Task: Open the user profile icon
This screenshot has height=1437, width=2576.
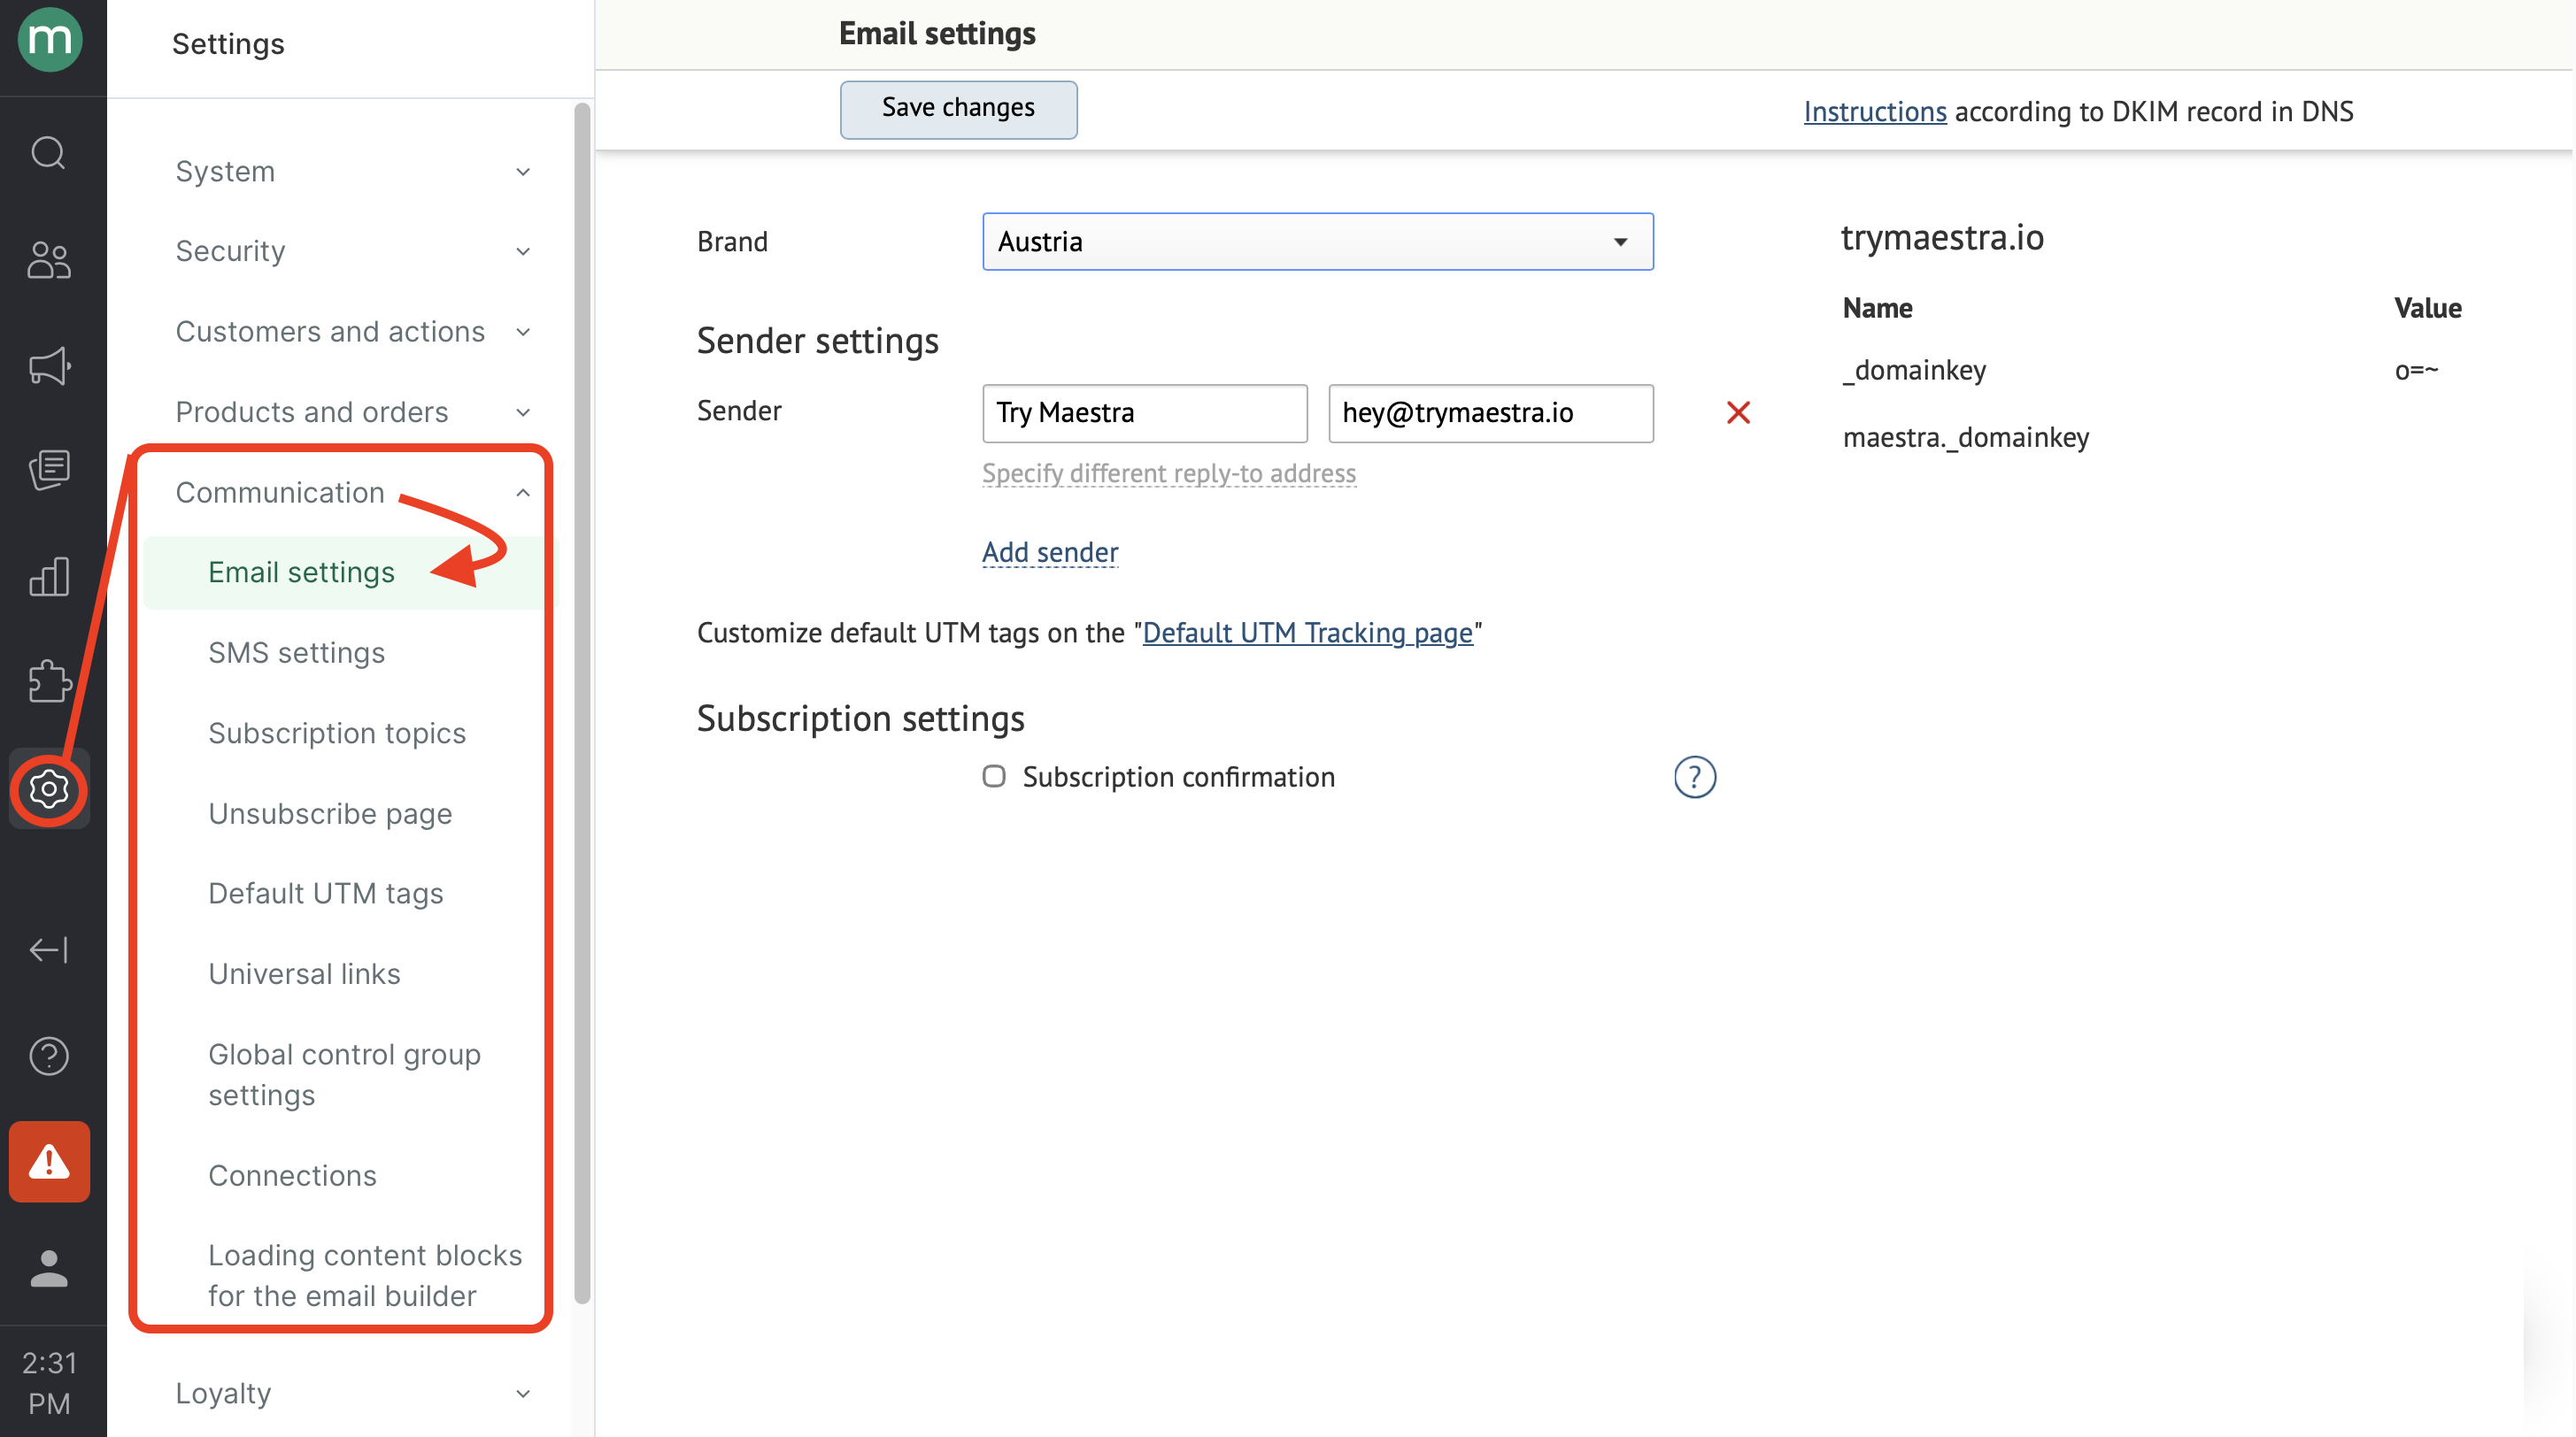Action: [x=49, y=1269]
